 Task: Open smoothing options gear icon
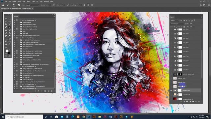tap(84, 5)
